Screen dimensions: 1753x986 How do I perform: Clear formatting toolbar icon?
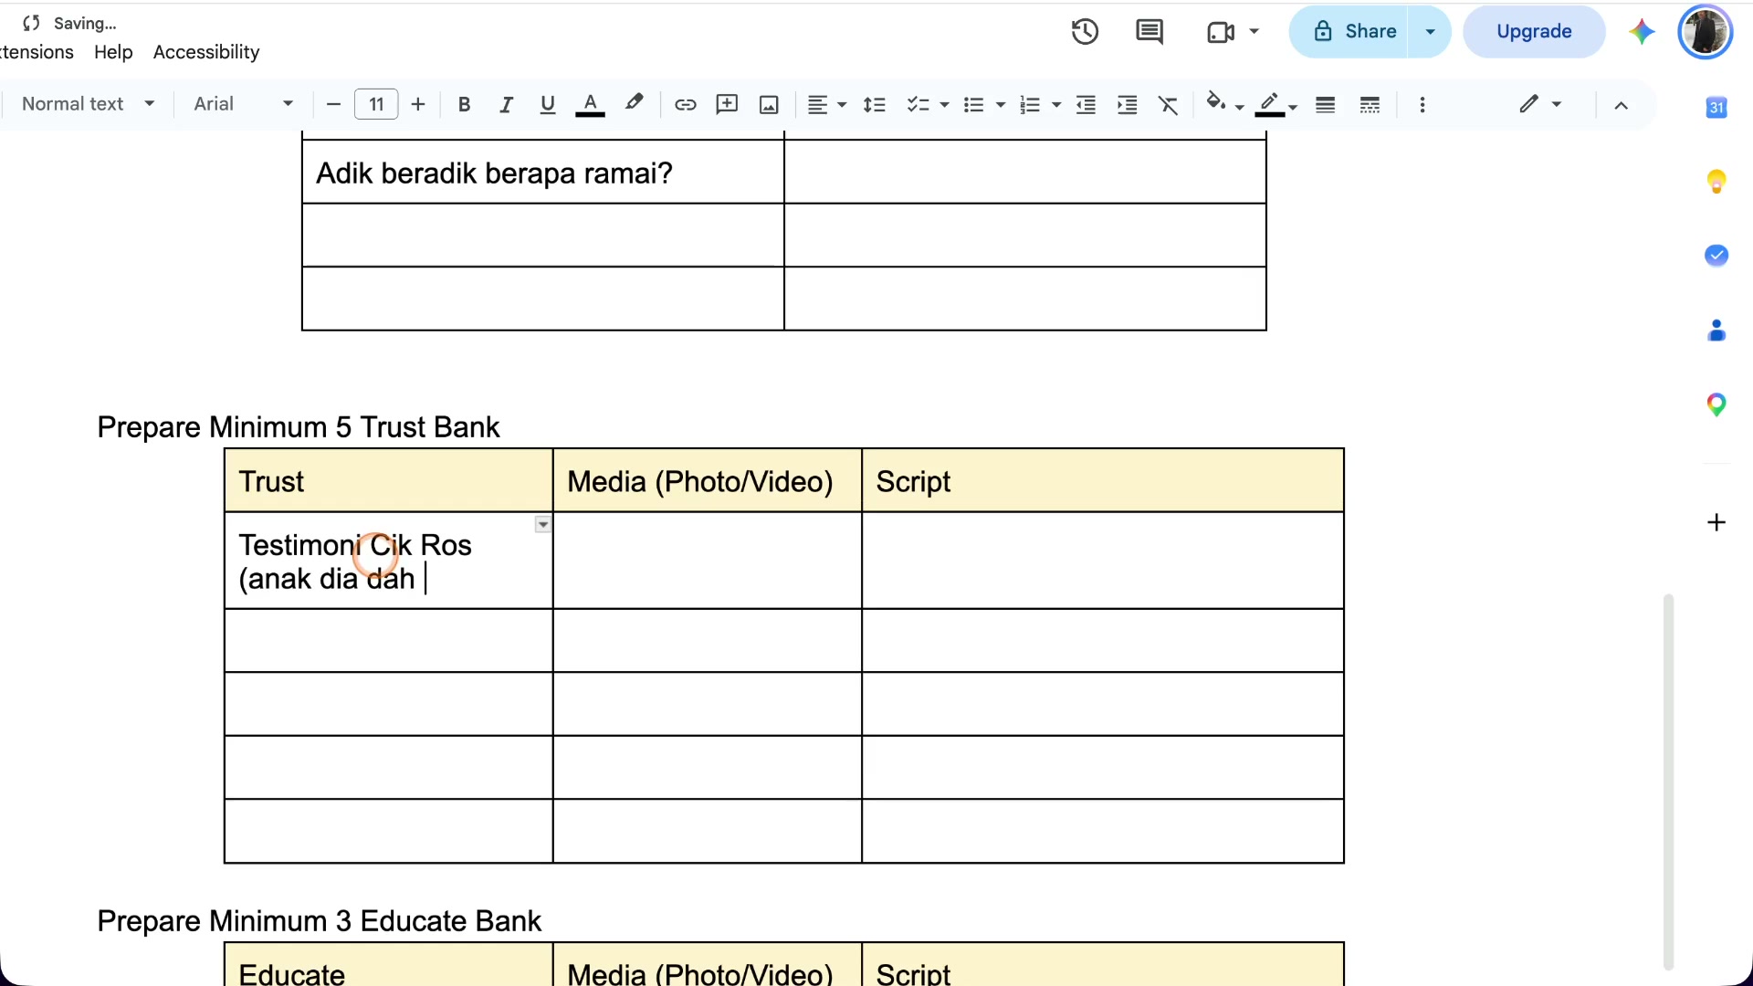[x=1169, y=105]
